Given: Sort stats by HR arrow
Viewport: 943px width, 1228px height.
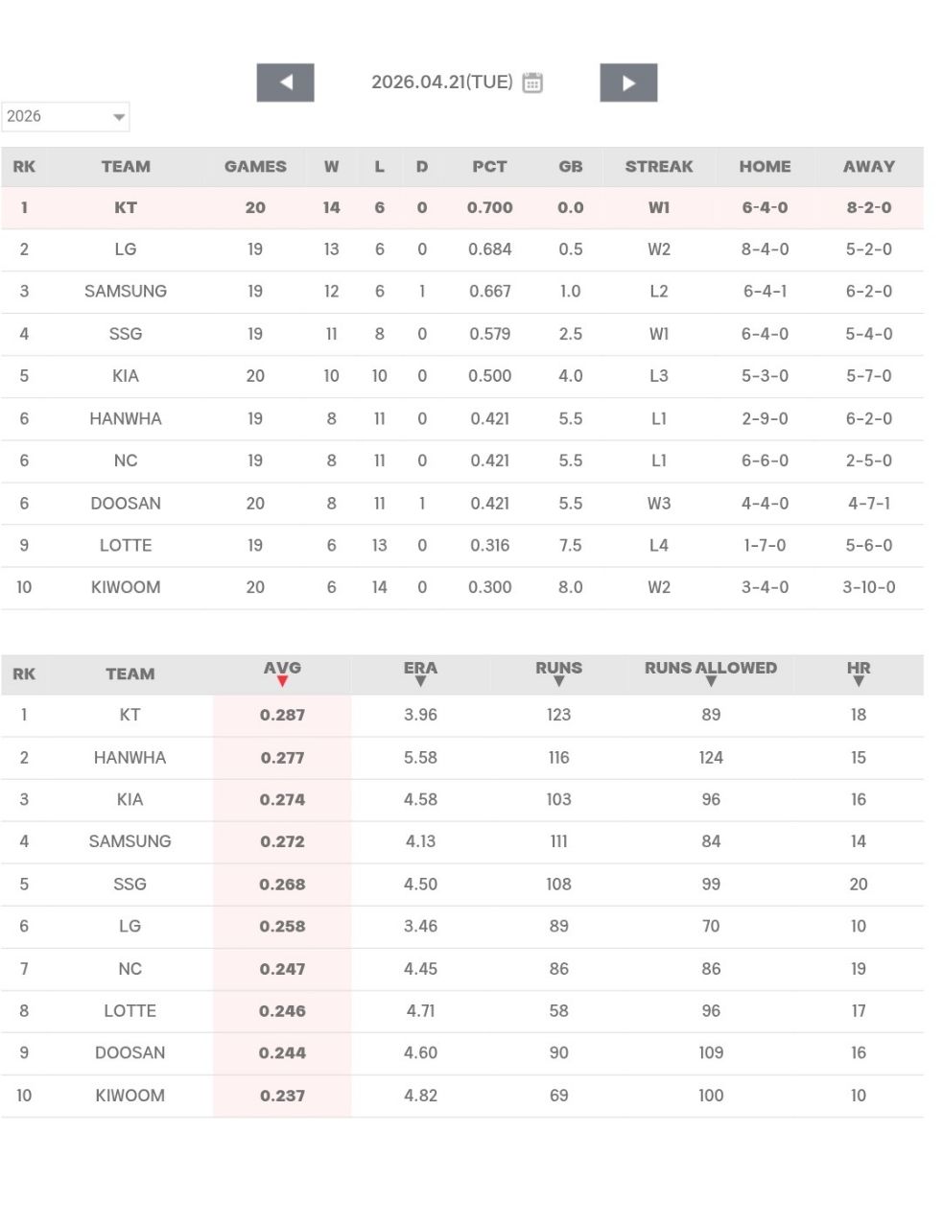Looking at the screenshot, I should pos(859,681).
